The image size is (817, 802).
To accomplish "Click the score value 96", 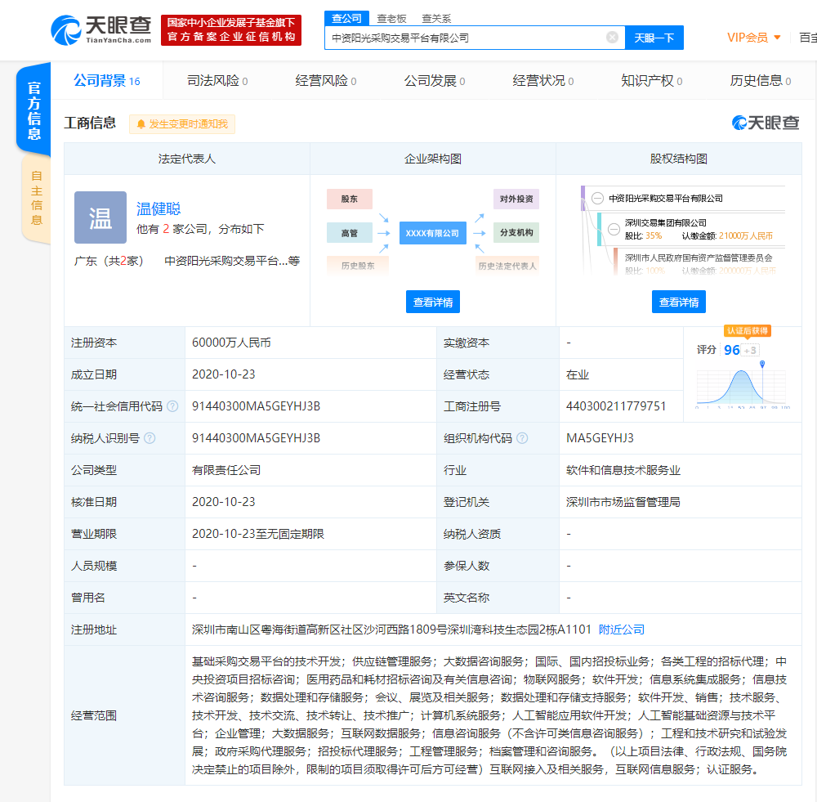I will point(731,350).
